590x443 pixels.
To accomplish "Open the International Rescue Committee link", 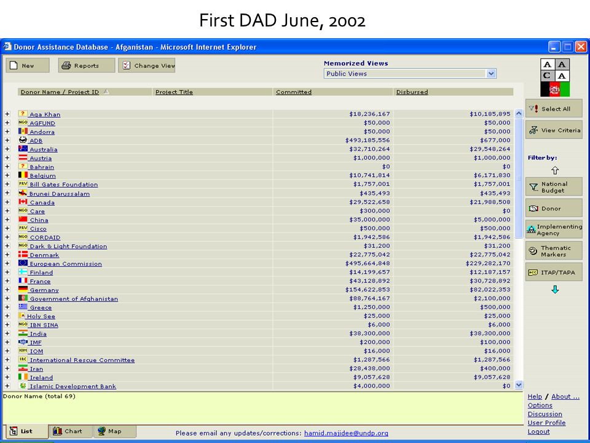I will pos(82,360).
